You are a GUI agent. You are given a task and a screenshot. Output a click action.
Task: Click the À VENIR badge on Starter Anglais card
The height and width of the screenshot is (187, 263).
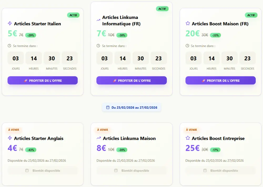[x=13, y=130]
